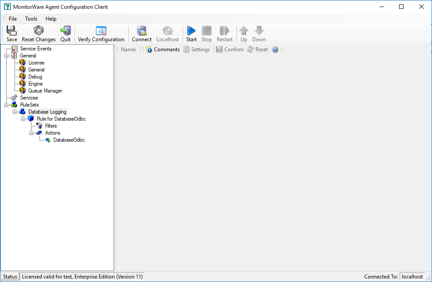Click the Reset Changes toolbar icon
The width and height of the screenshot is (432, 282).
(39, 31)
